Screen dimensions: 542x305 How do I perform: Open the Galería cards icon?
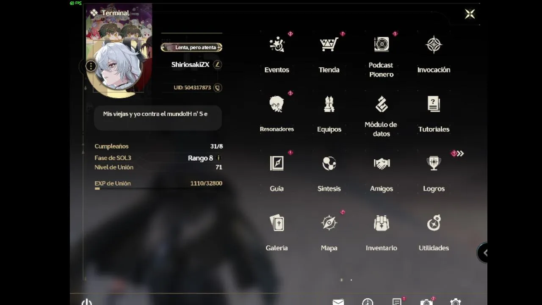coord(277,223)
